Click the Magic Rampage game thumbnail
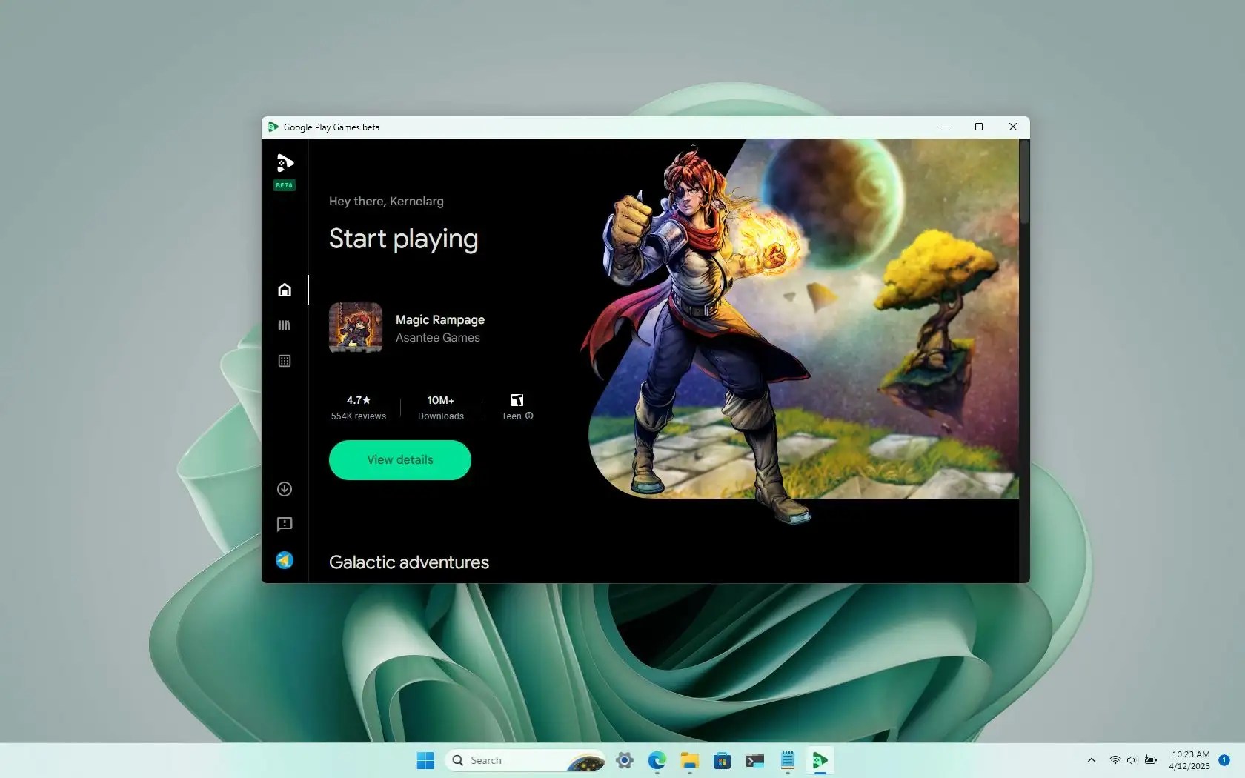Viewport: 1245px width, 778px height. pos(356,328)
